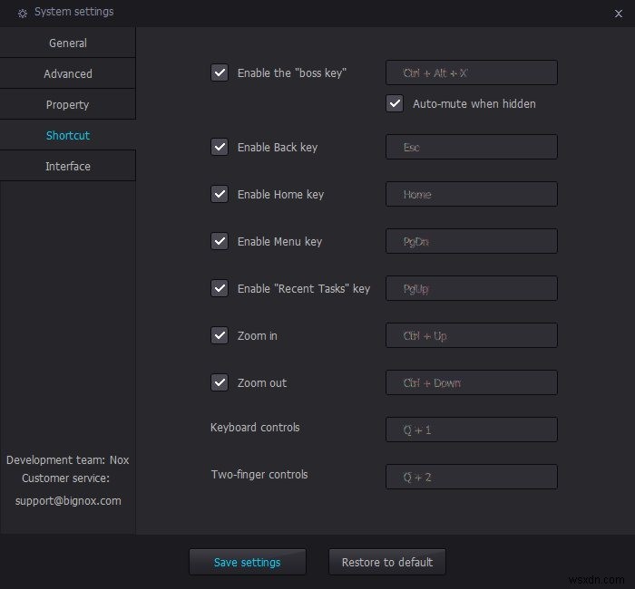Disable the Enable Home key checkbox
Screen dimensions: 635x589
(x=220, y=194)
